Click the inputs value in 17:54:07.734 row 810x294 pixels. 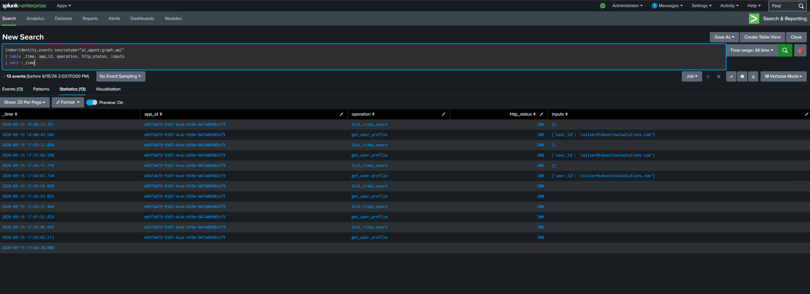[603, 176]
